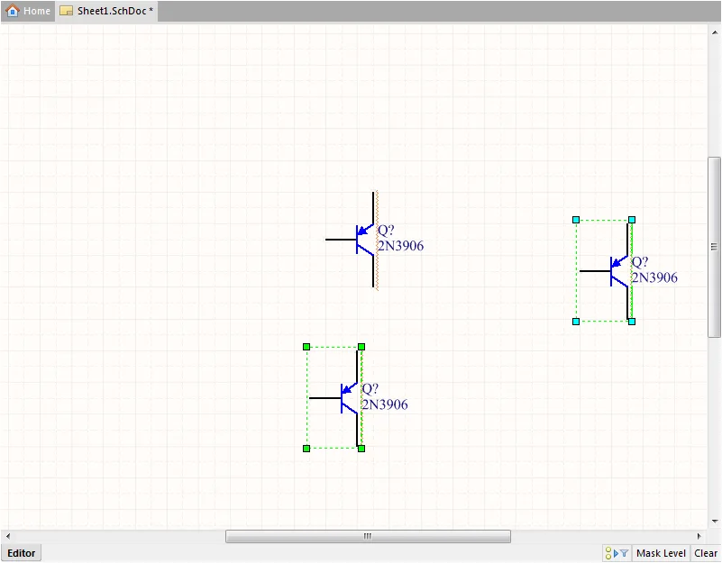Click the Mask Level button
Screen dimensions: 722x563
pos(661,553)
